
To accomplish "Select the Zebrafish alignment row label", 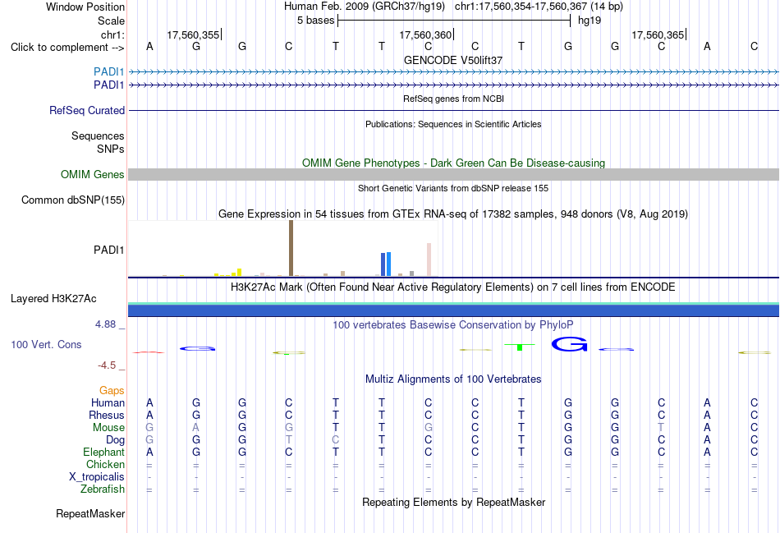I will (x=103, y=489).
